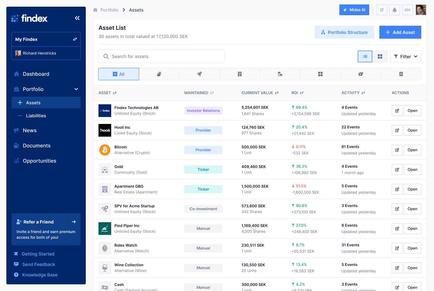The height and width of the screenshot is (291, 434).
Task: Open Knowledge Base link
Action: click(x=40, y=275)
